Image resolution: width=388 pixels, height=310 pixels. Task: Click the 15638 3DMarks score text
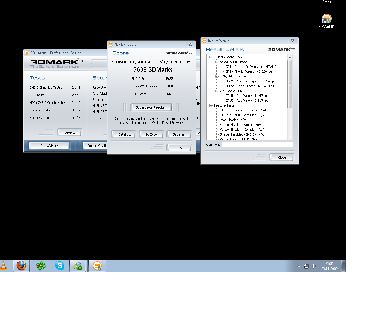point(151,70)
